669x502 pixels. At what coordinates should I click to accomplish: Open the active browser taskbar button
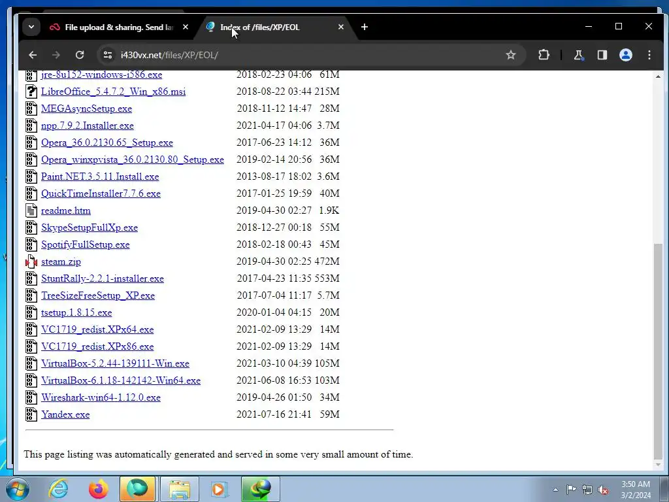pyautogui.click(x=137, y=489)
